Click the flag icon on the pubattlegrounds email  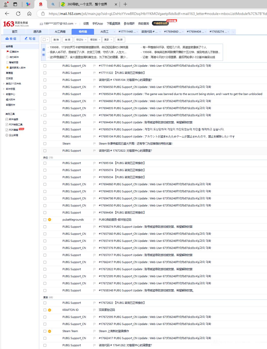point(94,220)
